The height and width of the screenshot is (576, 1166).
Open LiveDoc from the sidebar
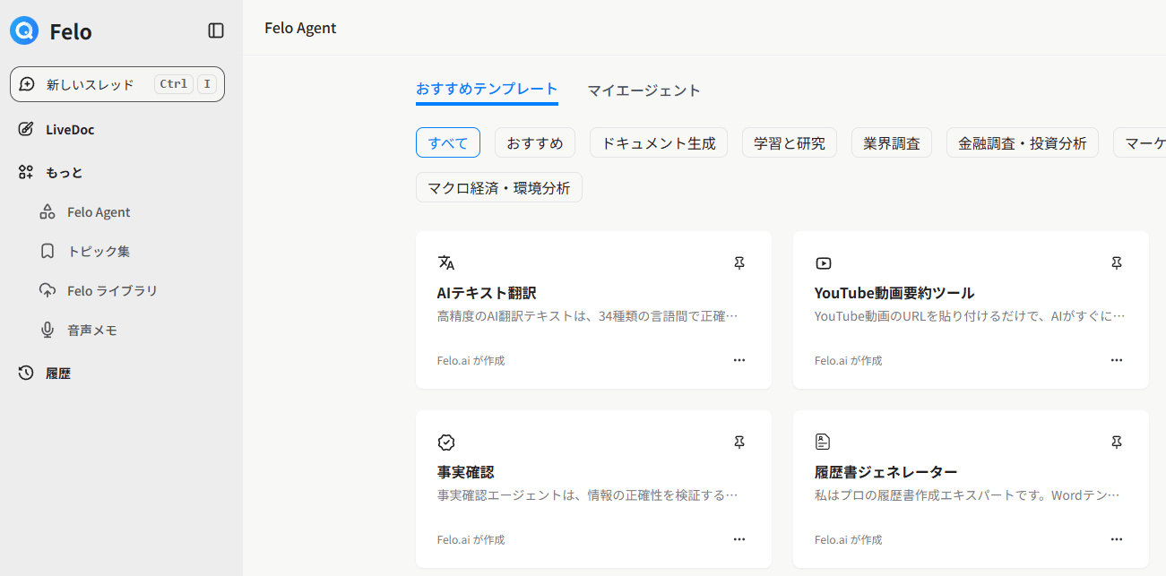click(69, 130)
